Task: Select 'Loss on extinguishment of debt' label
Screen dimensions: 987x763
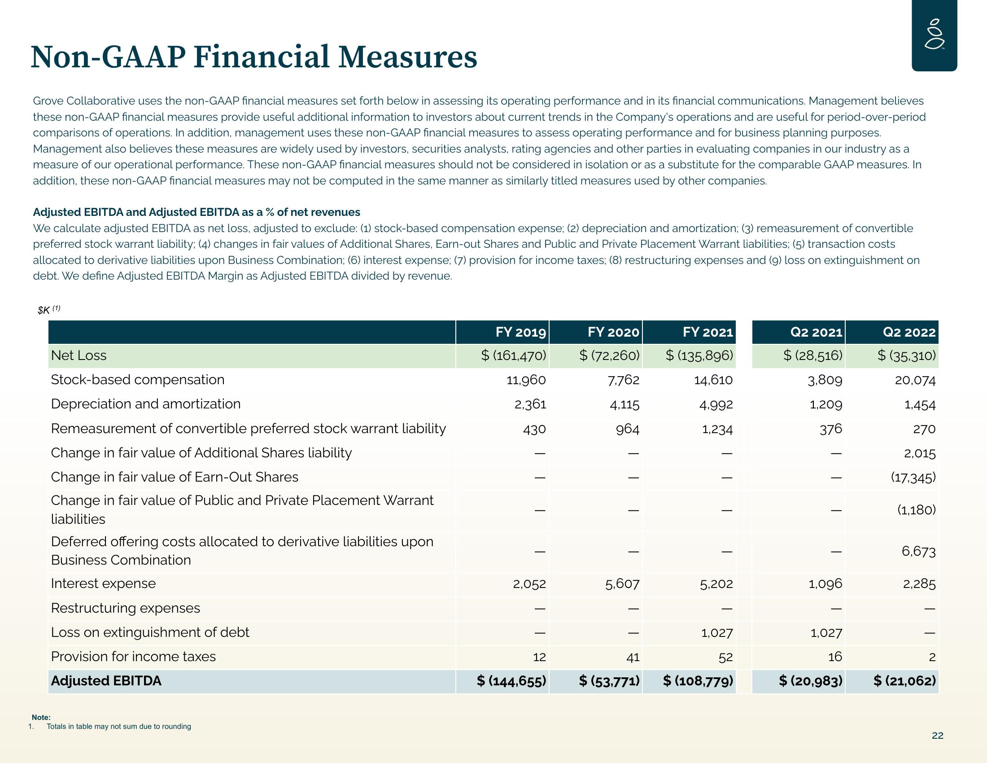Action: click(x=150, y=632)
